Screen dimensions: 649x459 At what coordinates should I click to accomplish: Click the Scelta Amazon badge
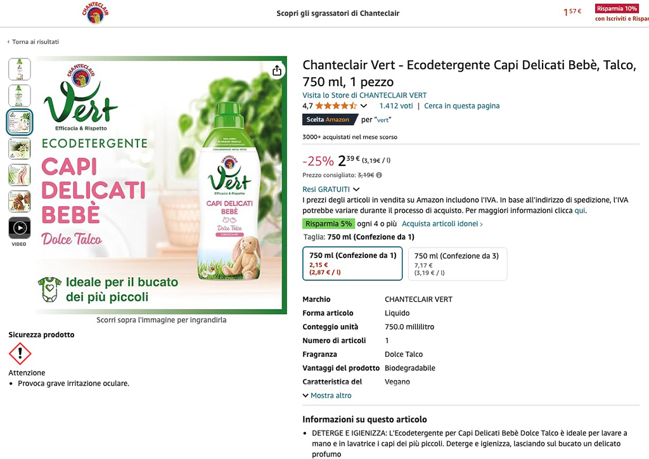pyautogui.click(x=330, y=120)
